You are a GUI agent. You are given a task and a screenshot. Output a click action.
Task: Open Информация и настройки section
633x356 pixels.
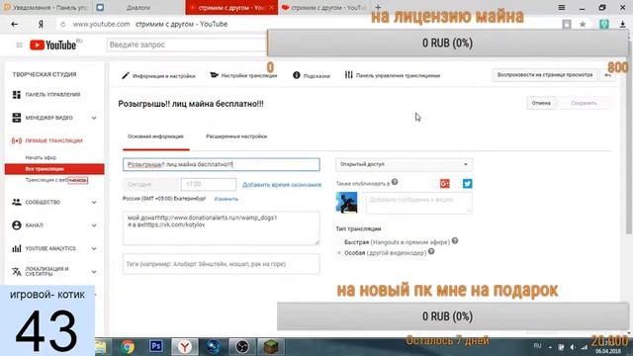coord(158,75)
